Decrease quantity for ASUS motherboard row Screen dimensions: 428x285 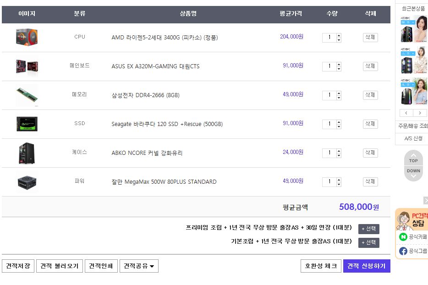339,69
